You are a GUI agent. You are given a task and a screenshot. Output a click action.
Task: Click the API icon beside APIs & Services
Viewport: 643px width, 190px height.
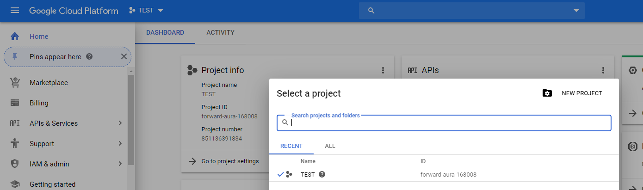pyautogui.click(x=15, y=123)
